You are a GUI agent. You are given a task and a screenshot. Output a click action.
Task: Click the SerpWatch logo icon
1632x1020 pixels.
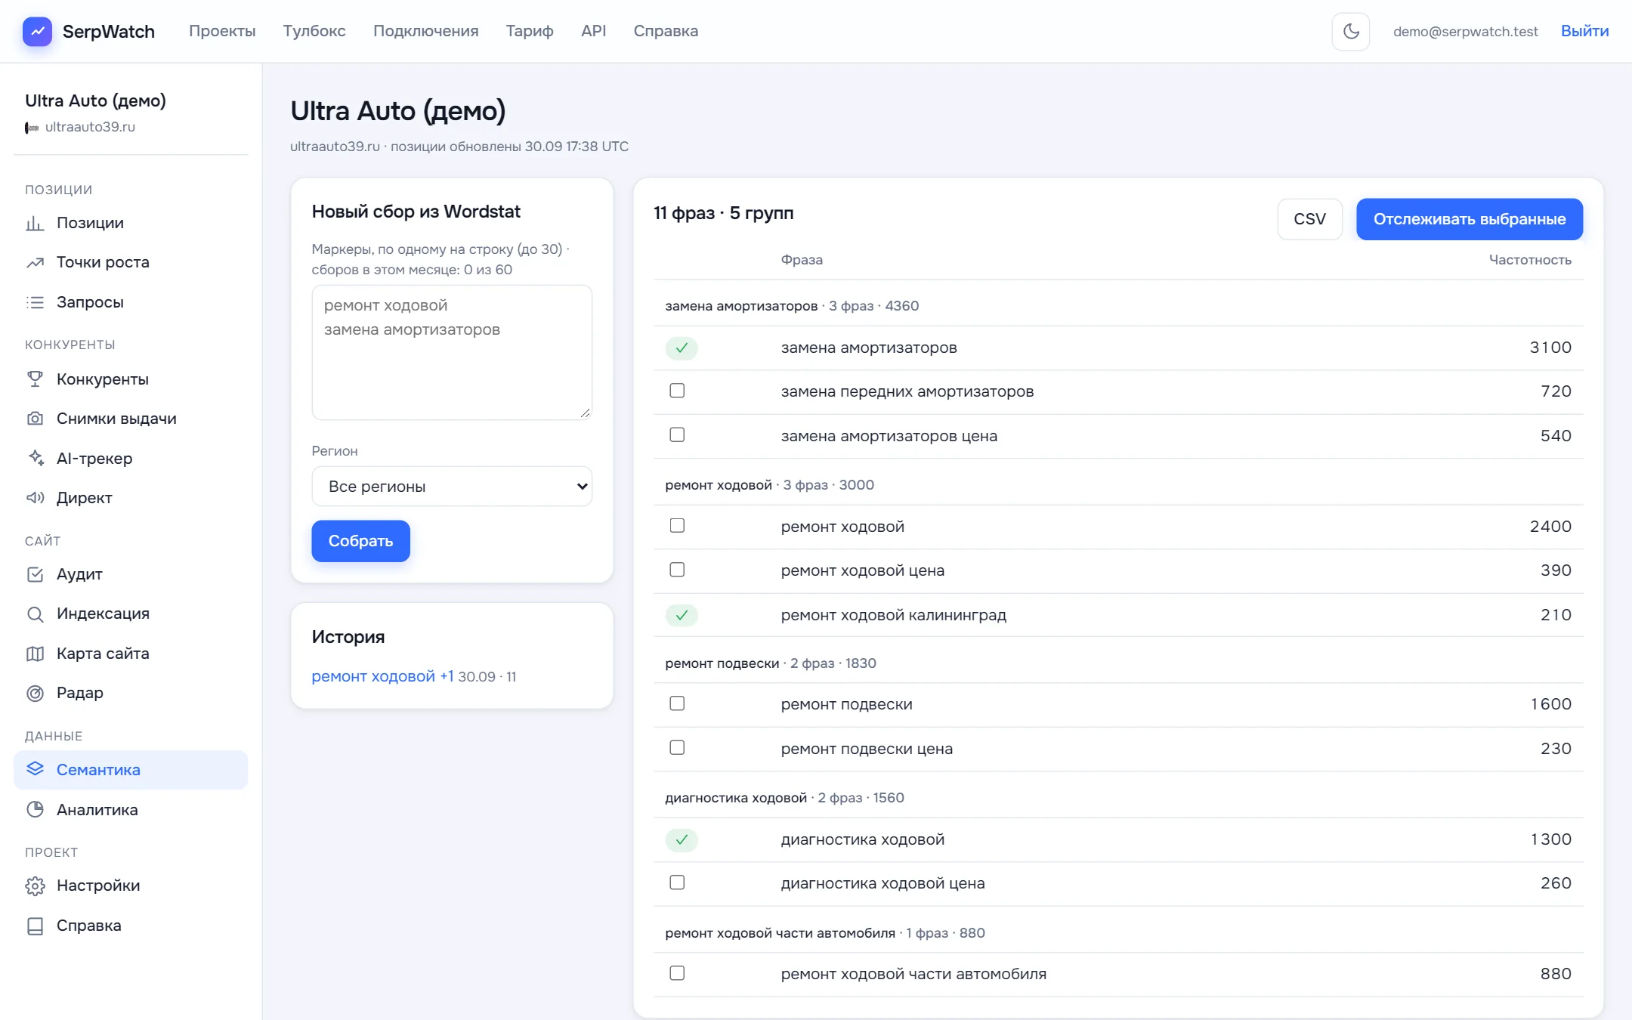(37, 31)
